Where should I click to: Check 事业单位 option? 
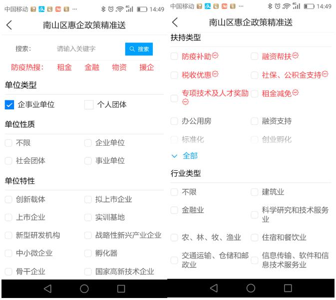pos(88,161)
